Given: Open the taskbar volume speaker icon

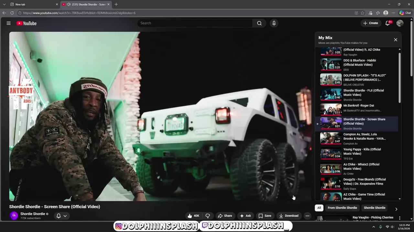Looking at the screenshot, I should click(x=392, y=227).
